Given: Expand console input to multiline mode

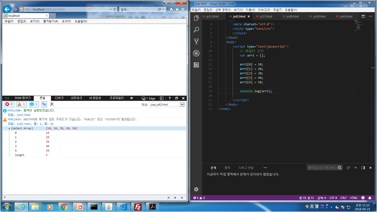Looking at the screenshot, I should tap(182, 198).
